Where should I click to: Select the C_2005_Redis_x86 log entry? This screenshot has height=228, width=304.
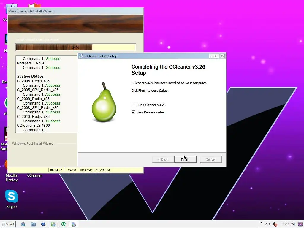point(33,81)
